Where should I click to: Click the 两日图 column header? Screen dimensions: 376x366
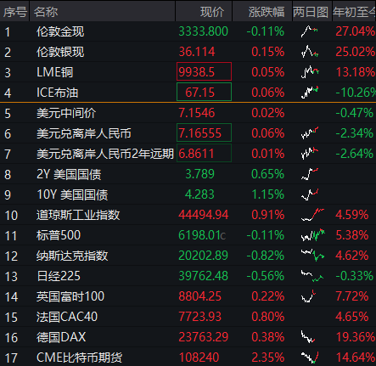pos(311,12)
